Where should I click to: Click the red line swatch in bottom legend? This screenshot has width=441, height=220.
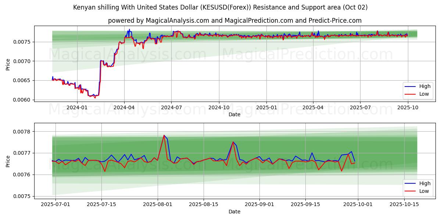click(410, 191)
